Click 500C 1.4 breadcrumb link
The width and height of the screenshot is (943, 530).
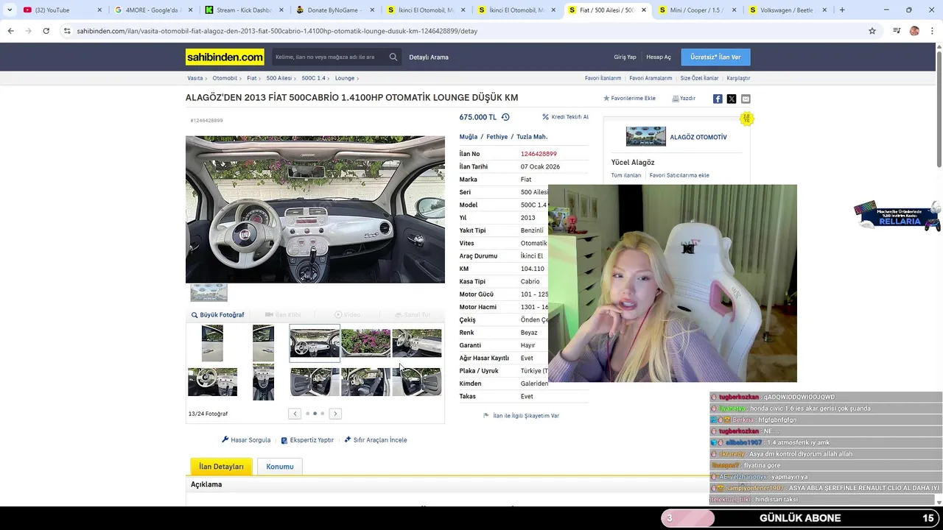coord(313,78)
